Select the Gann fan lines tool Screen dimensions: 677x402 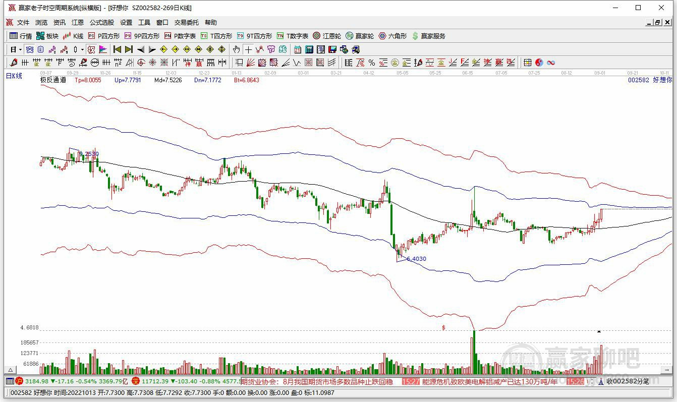tap(250, 63)
